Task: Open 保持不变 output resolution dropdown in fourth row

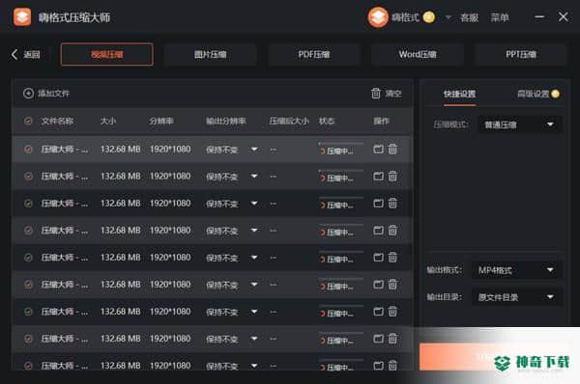Action: [232, 231]
